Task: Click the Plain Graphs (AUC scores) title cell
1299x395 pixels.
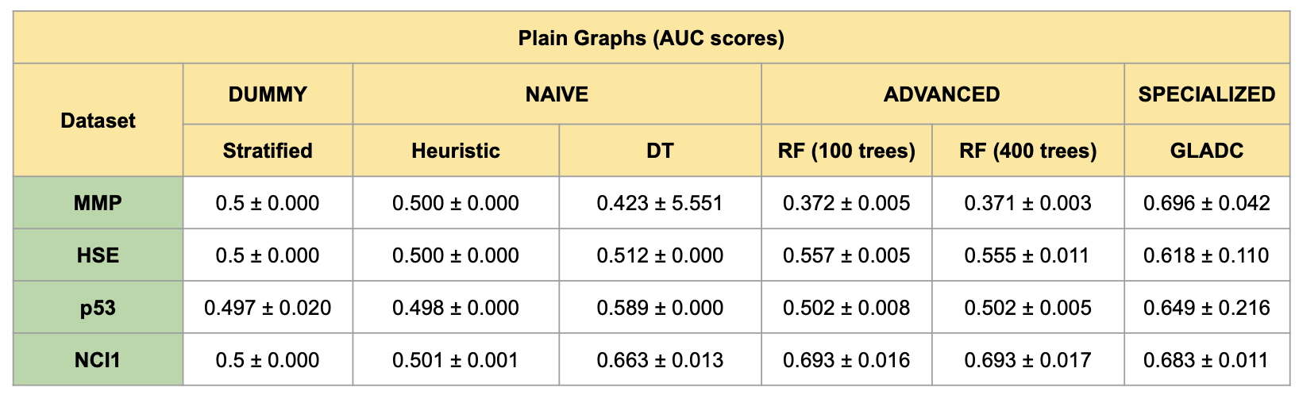Action: click(x=651, y=38)
